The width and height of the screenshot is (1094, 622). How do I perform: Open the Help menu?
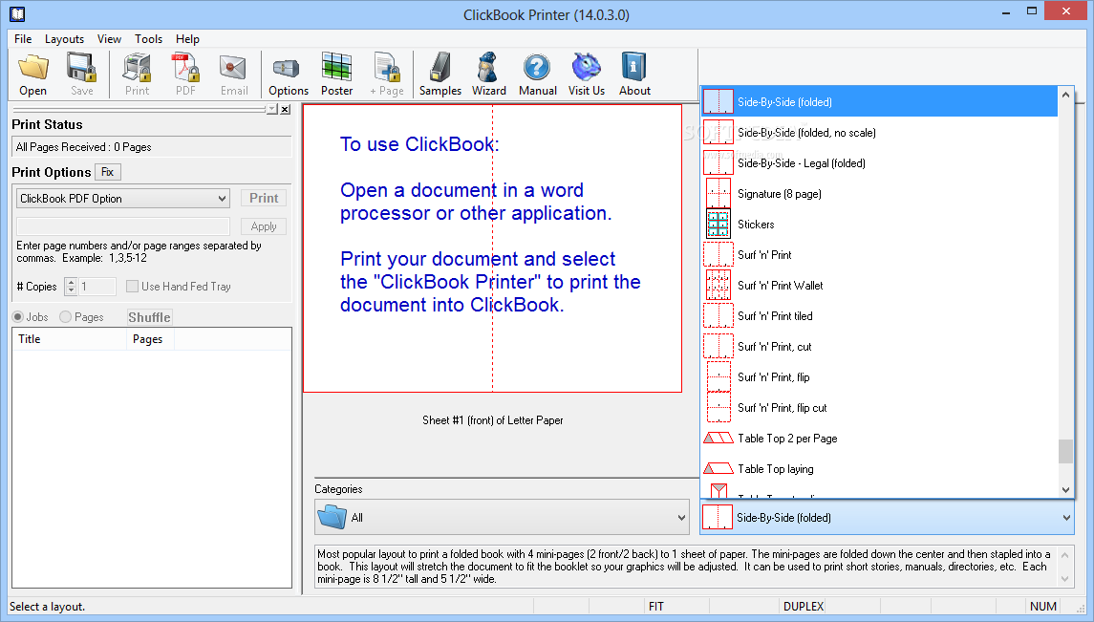point(187,39)
